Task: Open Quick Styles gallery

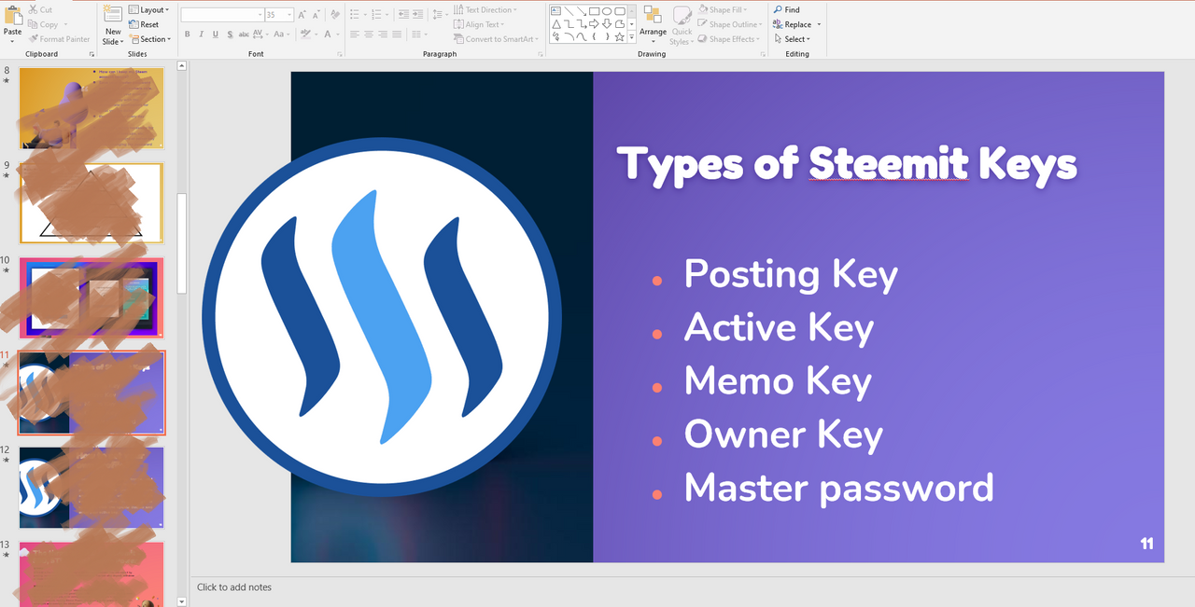Action: 682,25
